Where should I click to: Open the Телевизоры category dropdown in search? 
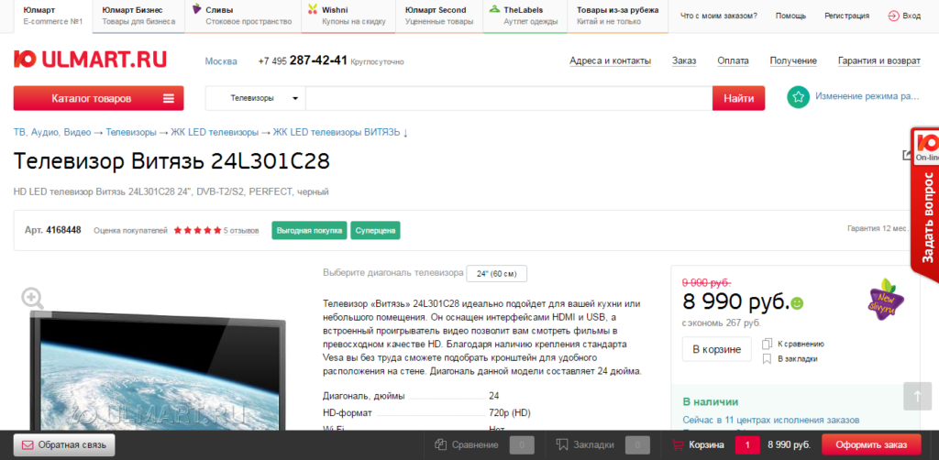(256, 98)
